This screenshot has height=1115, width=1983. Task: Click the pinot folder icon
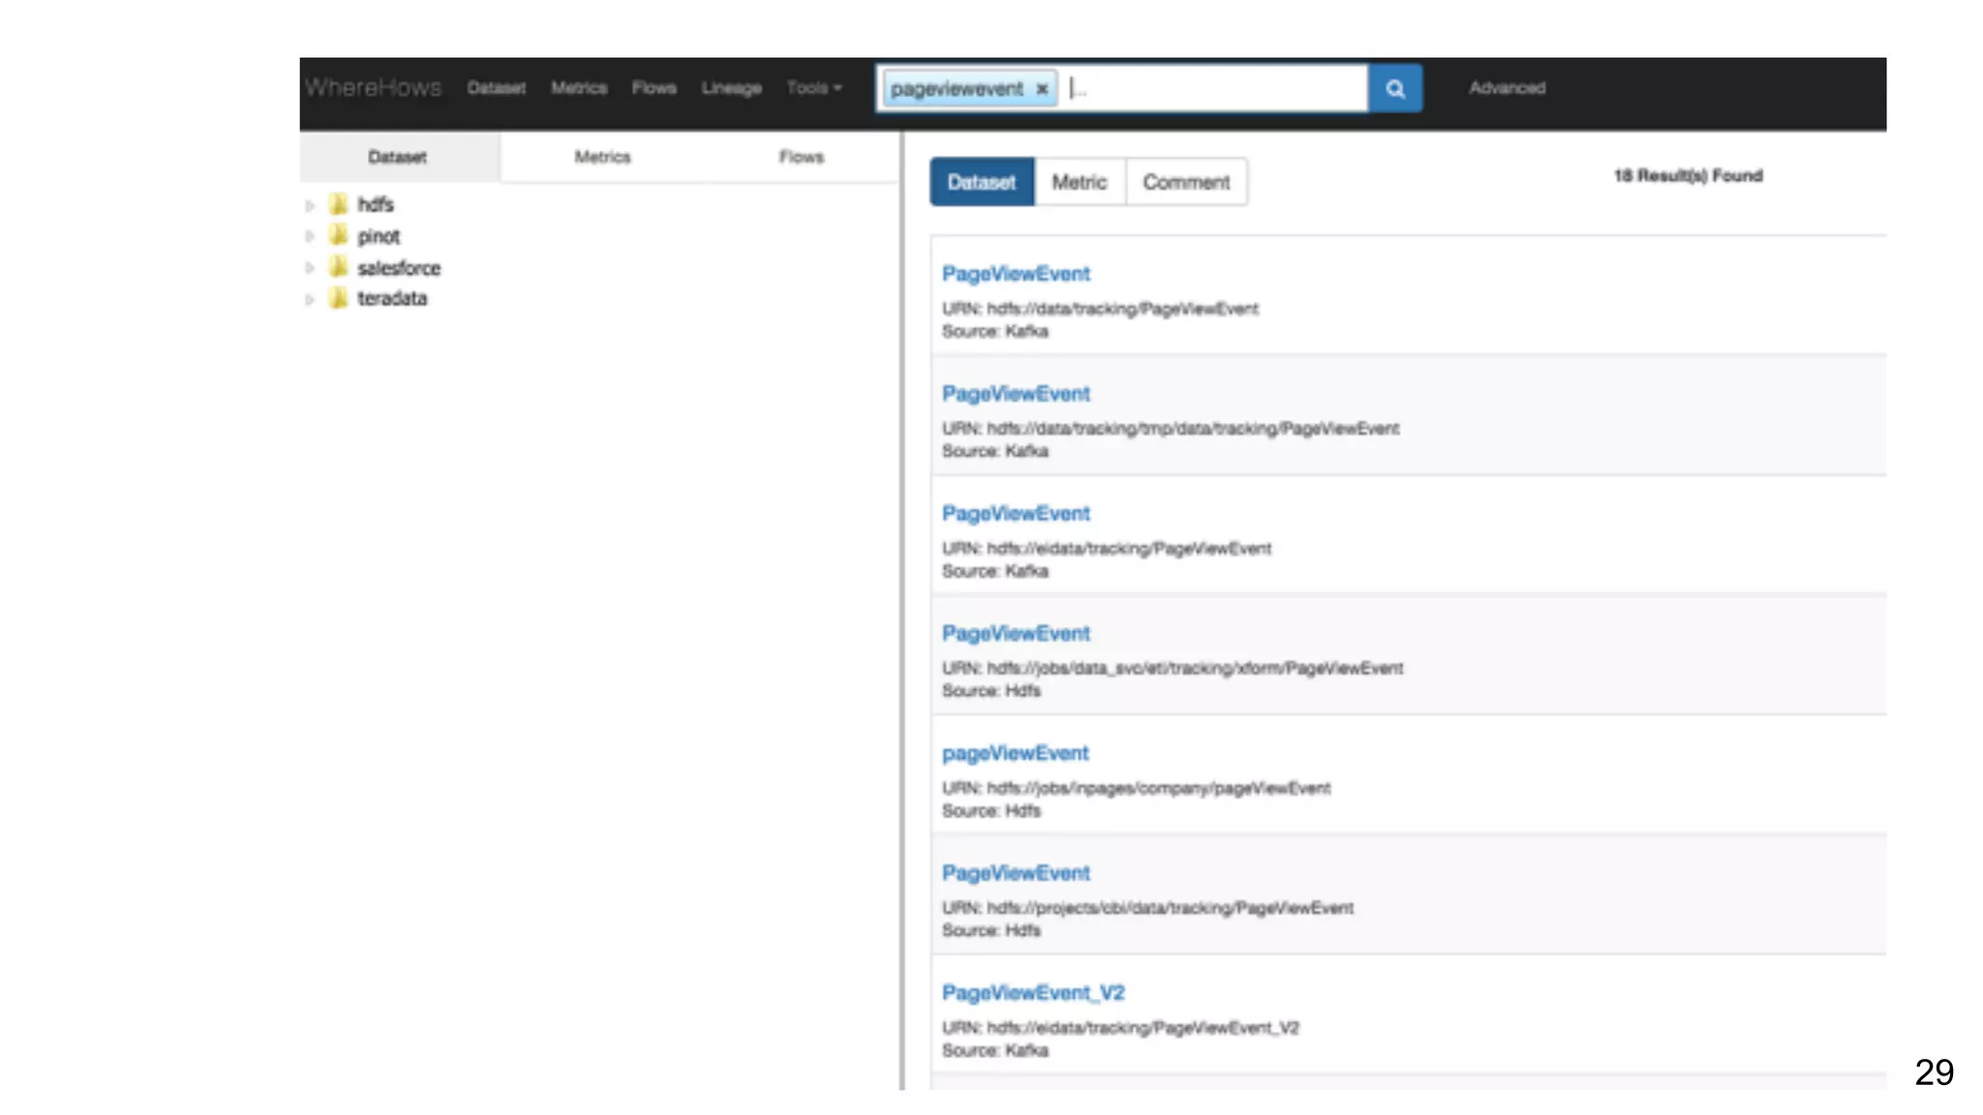pos(338,235)
